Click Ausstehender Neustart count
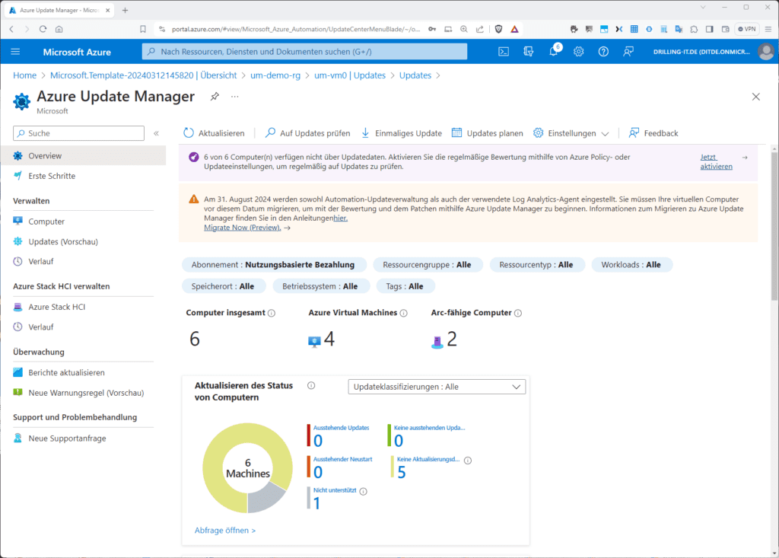The height and width of the screenshot is (558, 779). coord(318,472)
